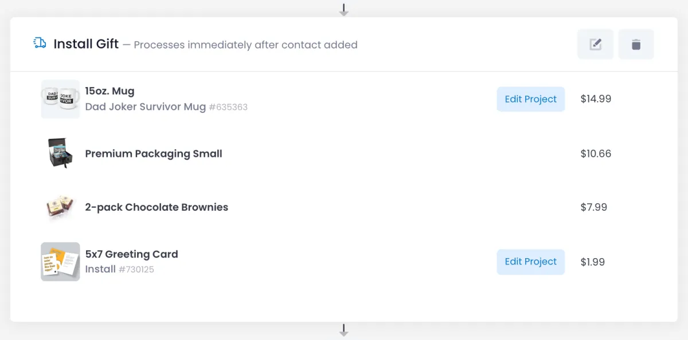The width and height of the screenshot is (688, 340).
Task: Open the Premium Packaging Small thumbnail
Action: (x=60, y=153)
